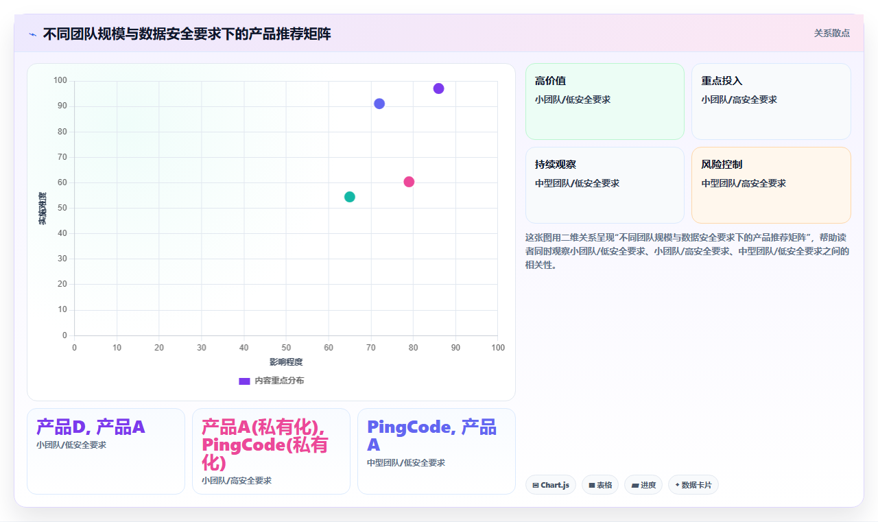
Task: Click 小团队/高安全要求 under 产品A(私有化) card
Action: 237,480
